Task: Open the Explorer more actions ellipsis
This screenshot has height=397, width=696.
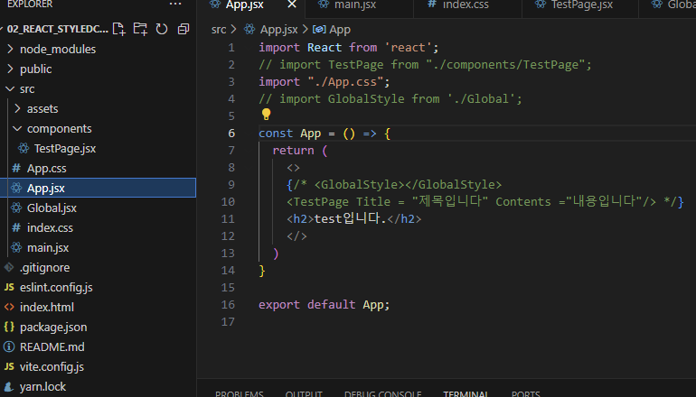Action: tap(175, 4)
